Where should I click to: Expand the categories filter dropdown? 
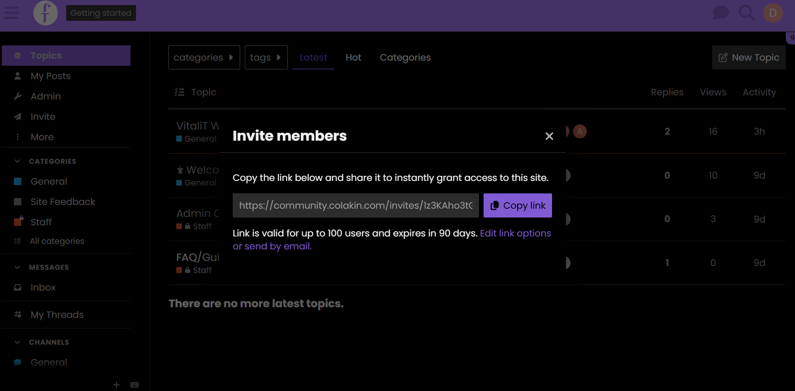click(x=204, y=57)
